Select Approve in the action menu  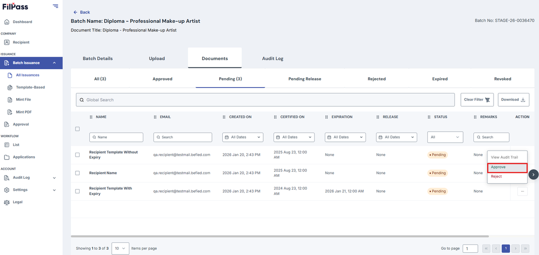coord(507,167)
